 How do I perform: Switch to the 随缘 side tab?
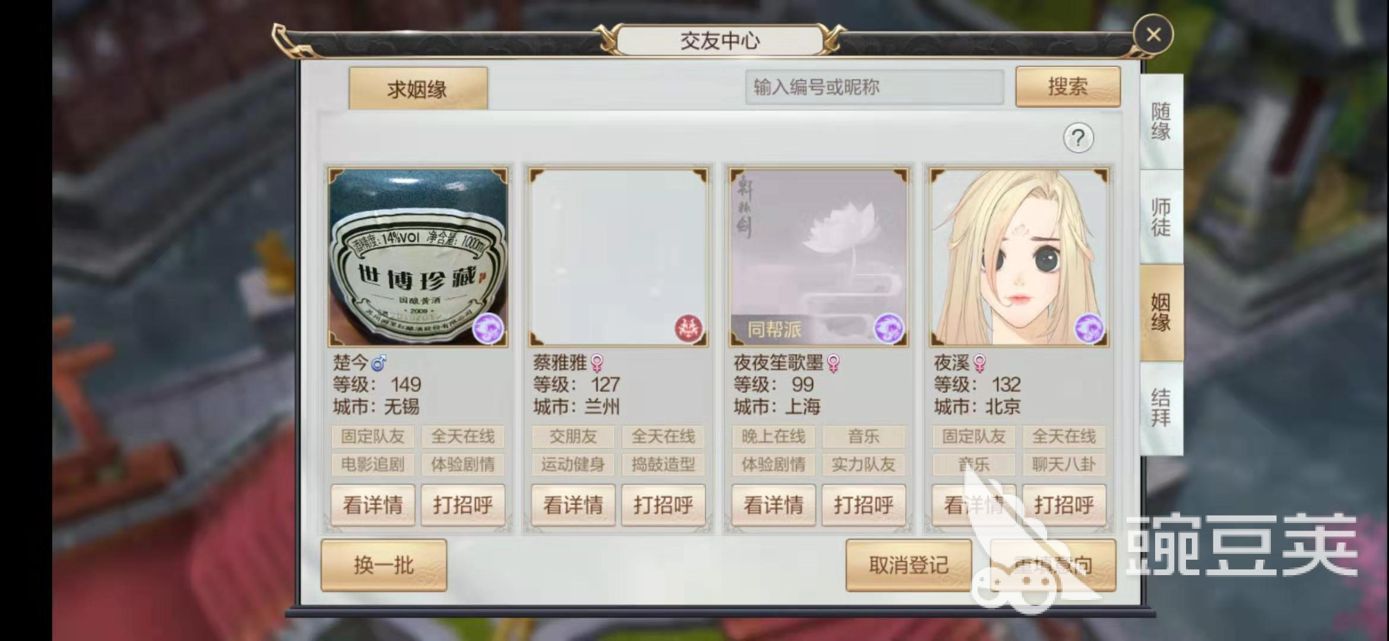1161,122
